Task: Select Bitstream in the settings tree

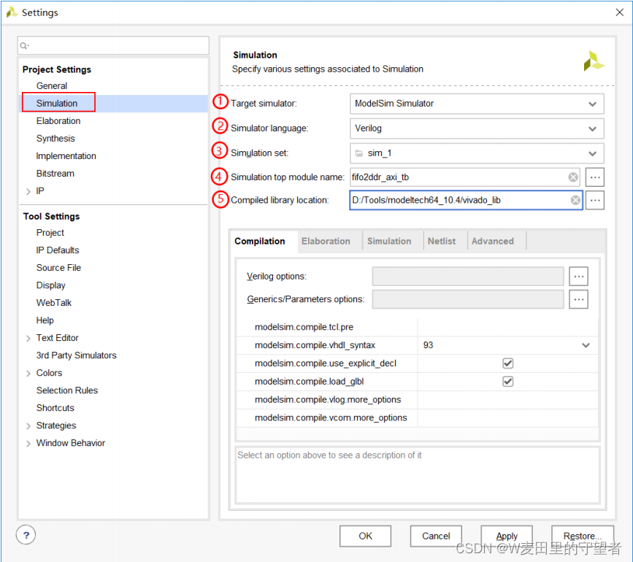Action: click(55, 174)
